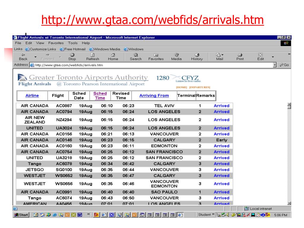Open the Favorites menu
This screenshot has height=228, width=304.
tap(56, 43)
